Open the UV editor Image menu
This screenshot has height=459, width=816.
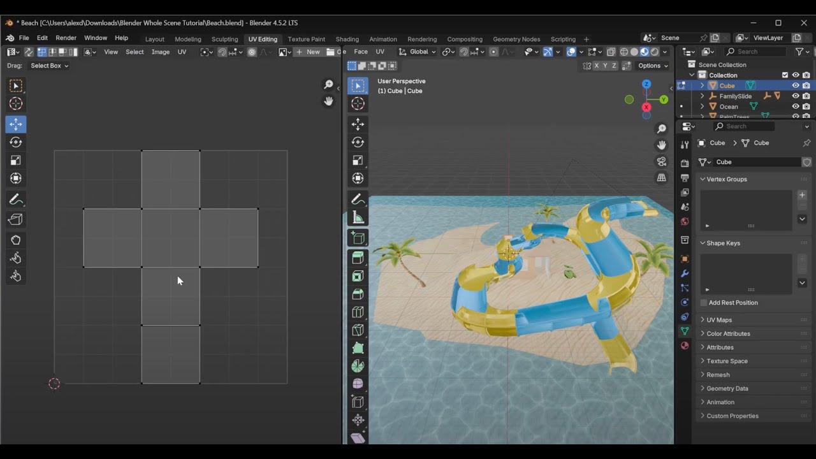coord(160,52)
